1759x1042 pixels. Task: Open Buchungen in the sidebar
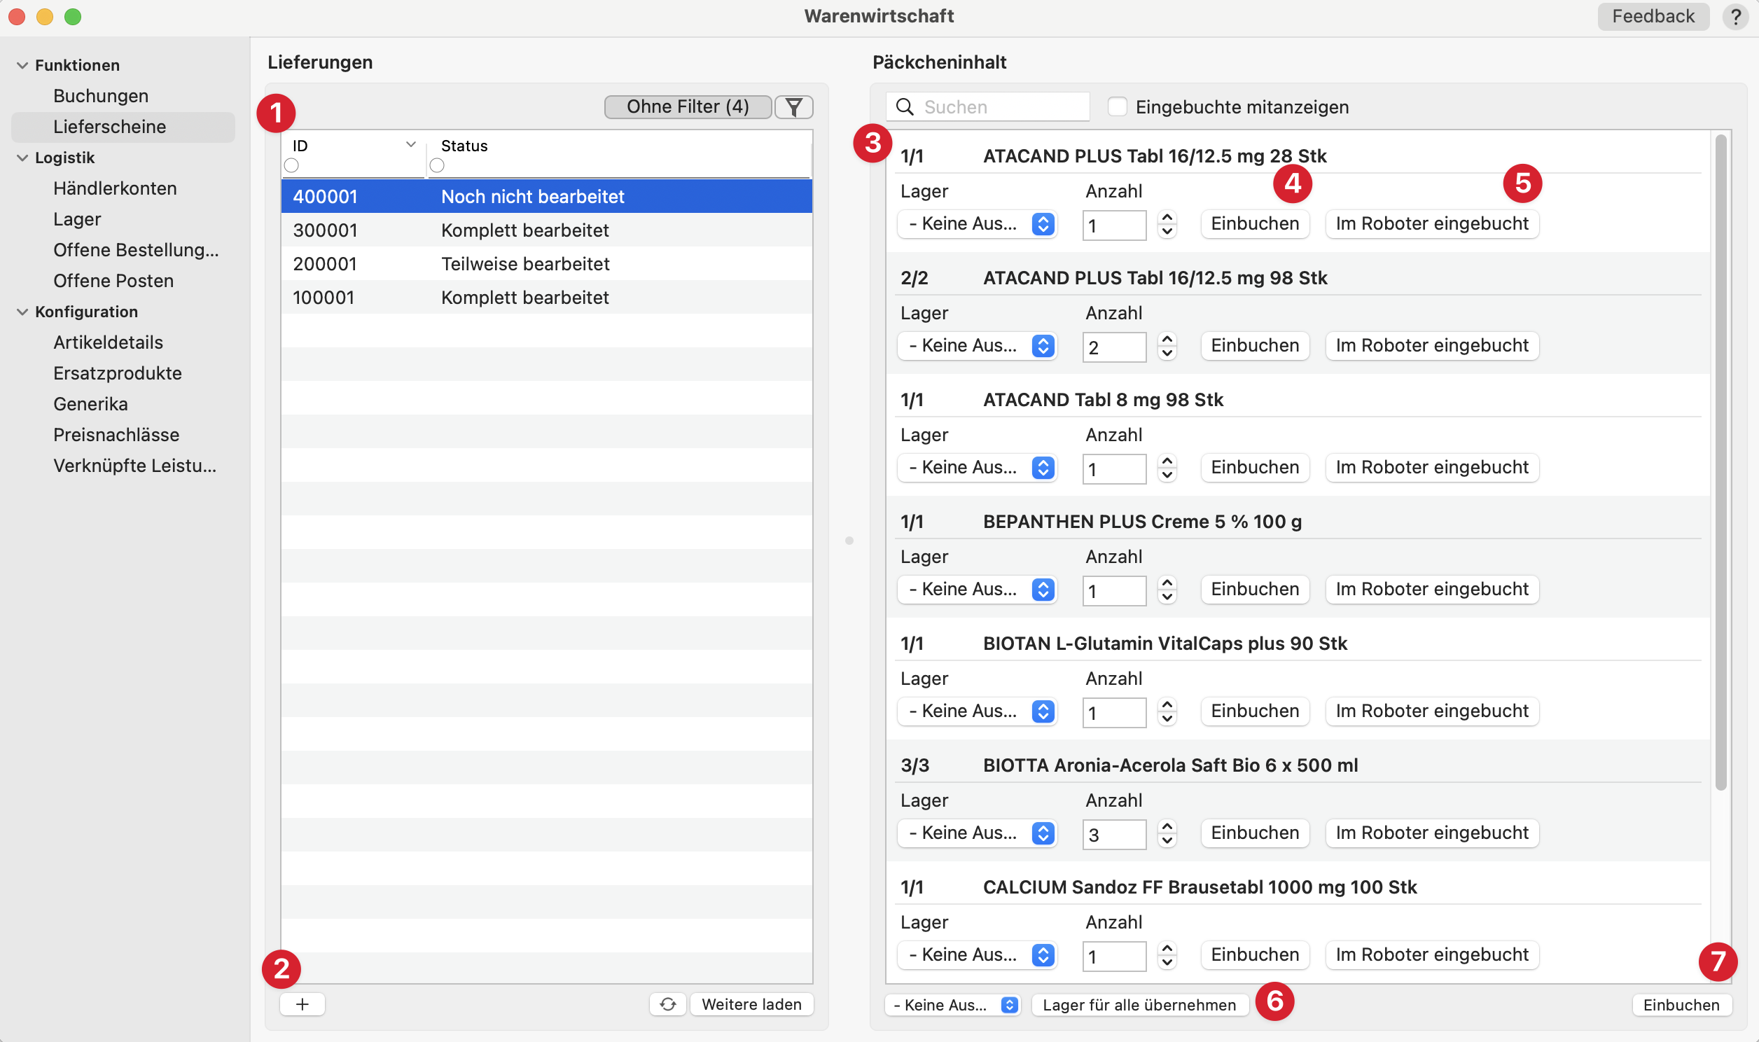click(x=101, y=96)
